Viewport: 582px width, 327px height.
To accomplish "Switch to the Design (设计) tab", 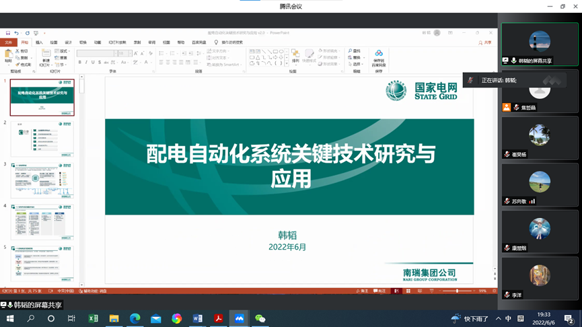I will click(x=68, y=42).
